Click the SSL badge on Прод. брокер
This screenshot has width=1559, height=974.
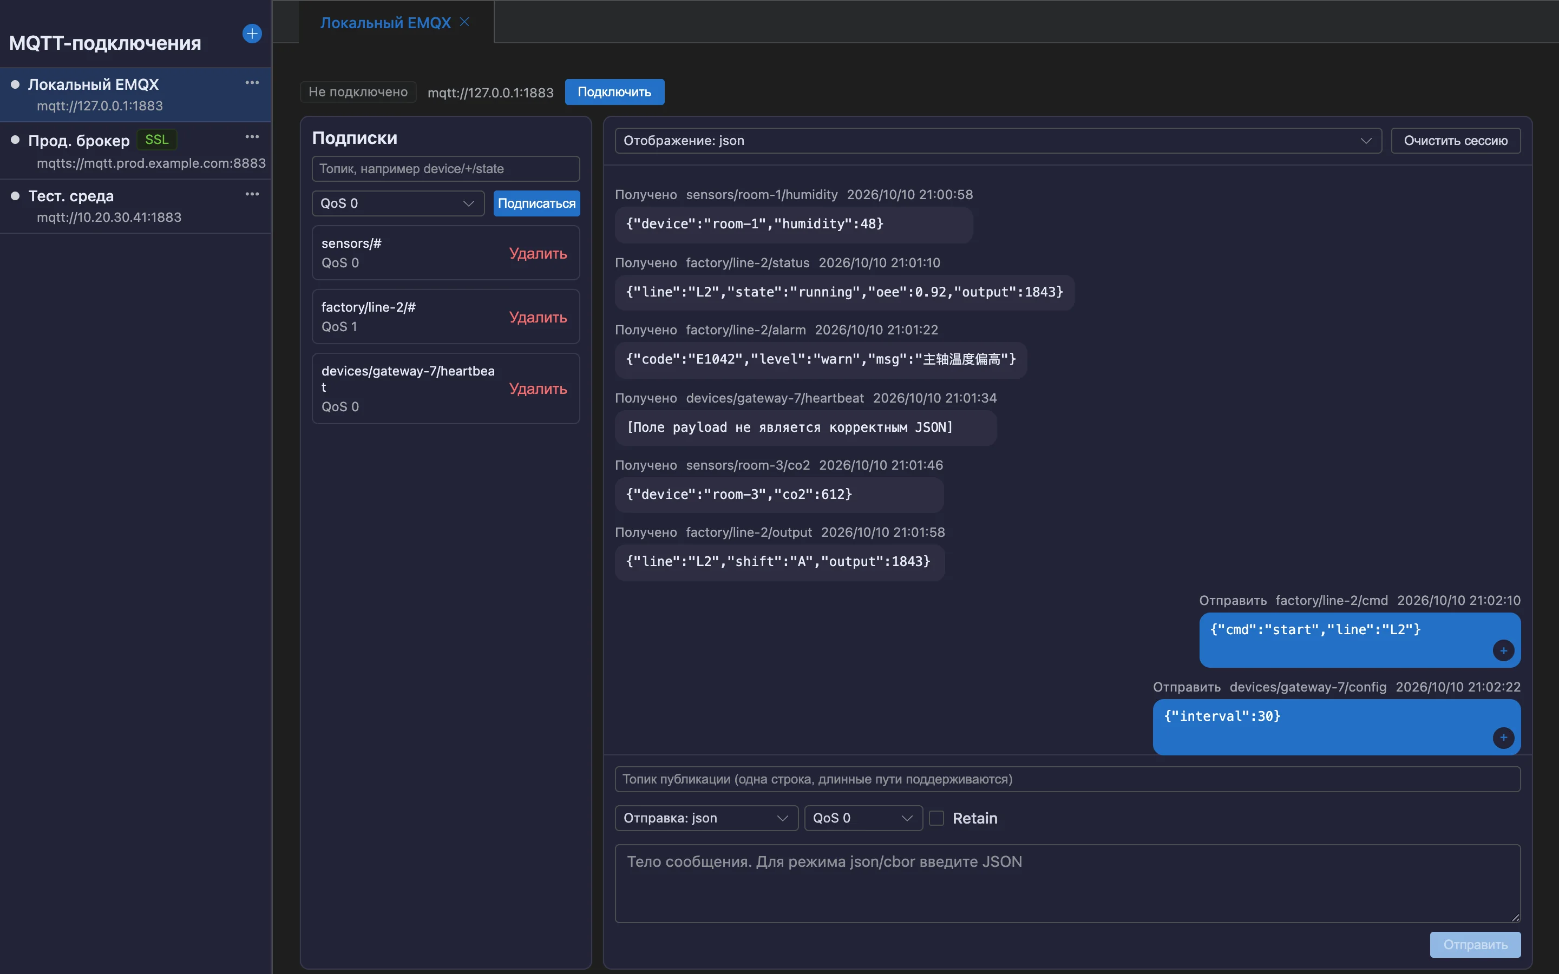pos(156,139)
